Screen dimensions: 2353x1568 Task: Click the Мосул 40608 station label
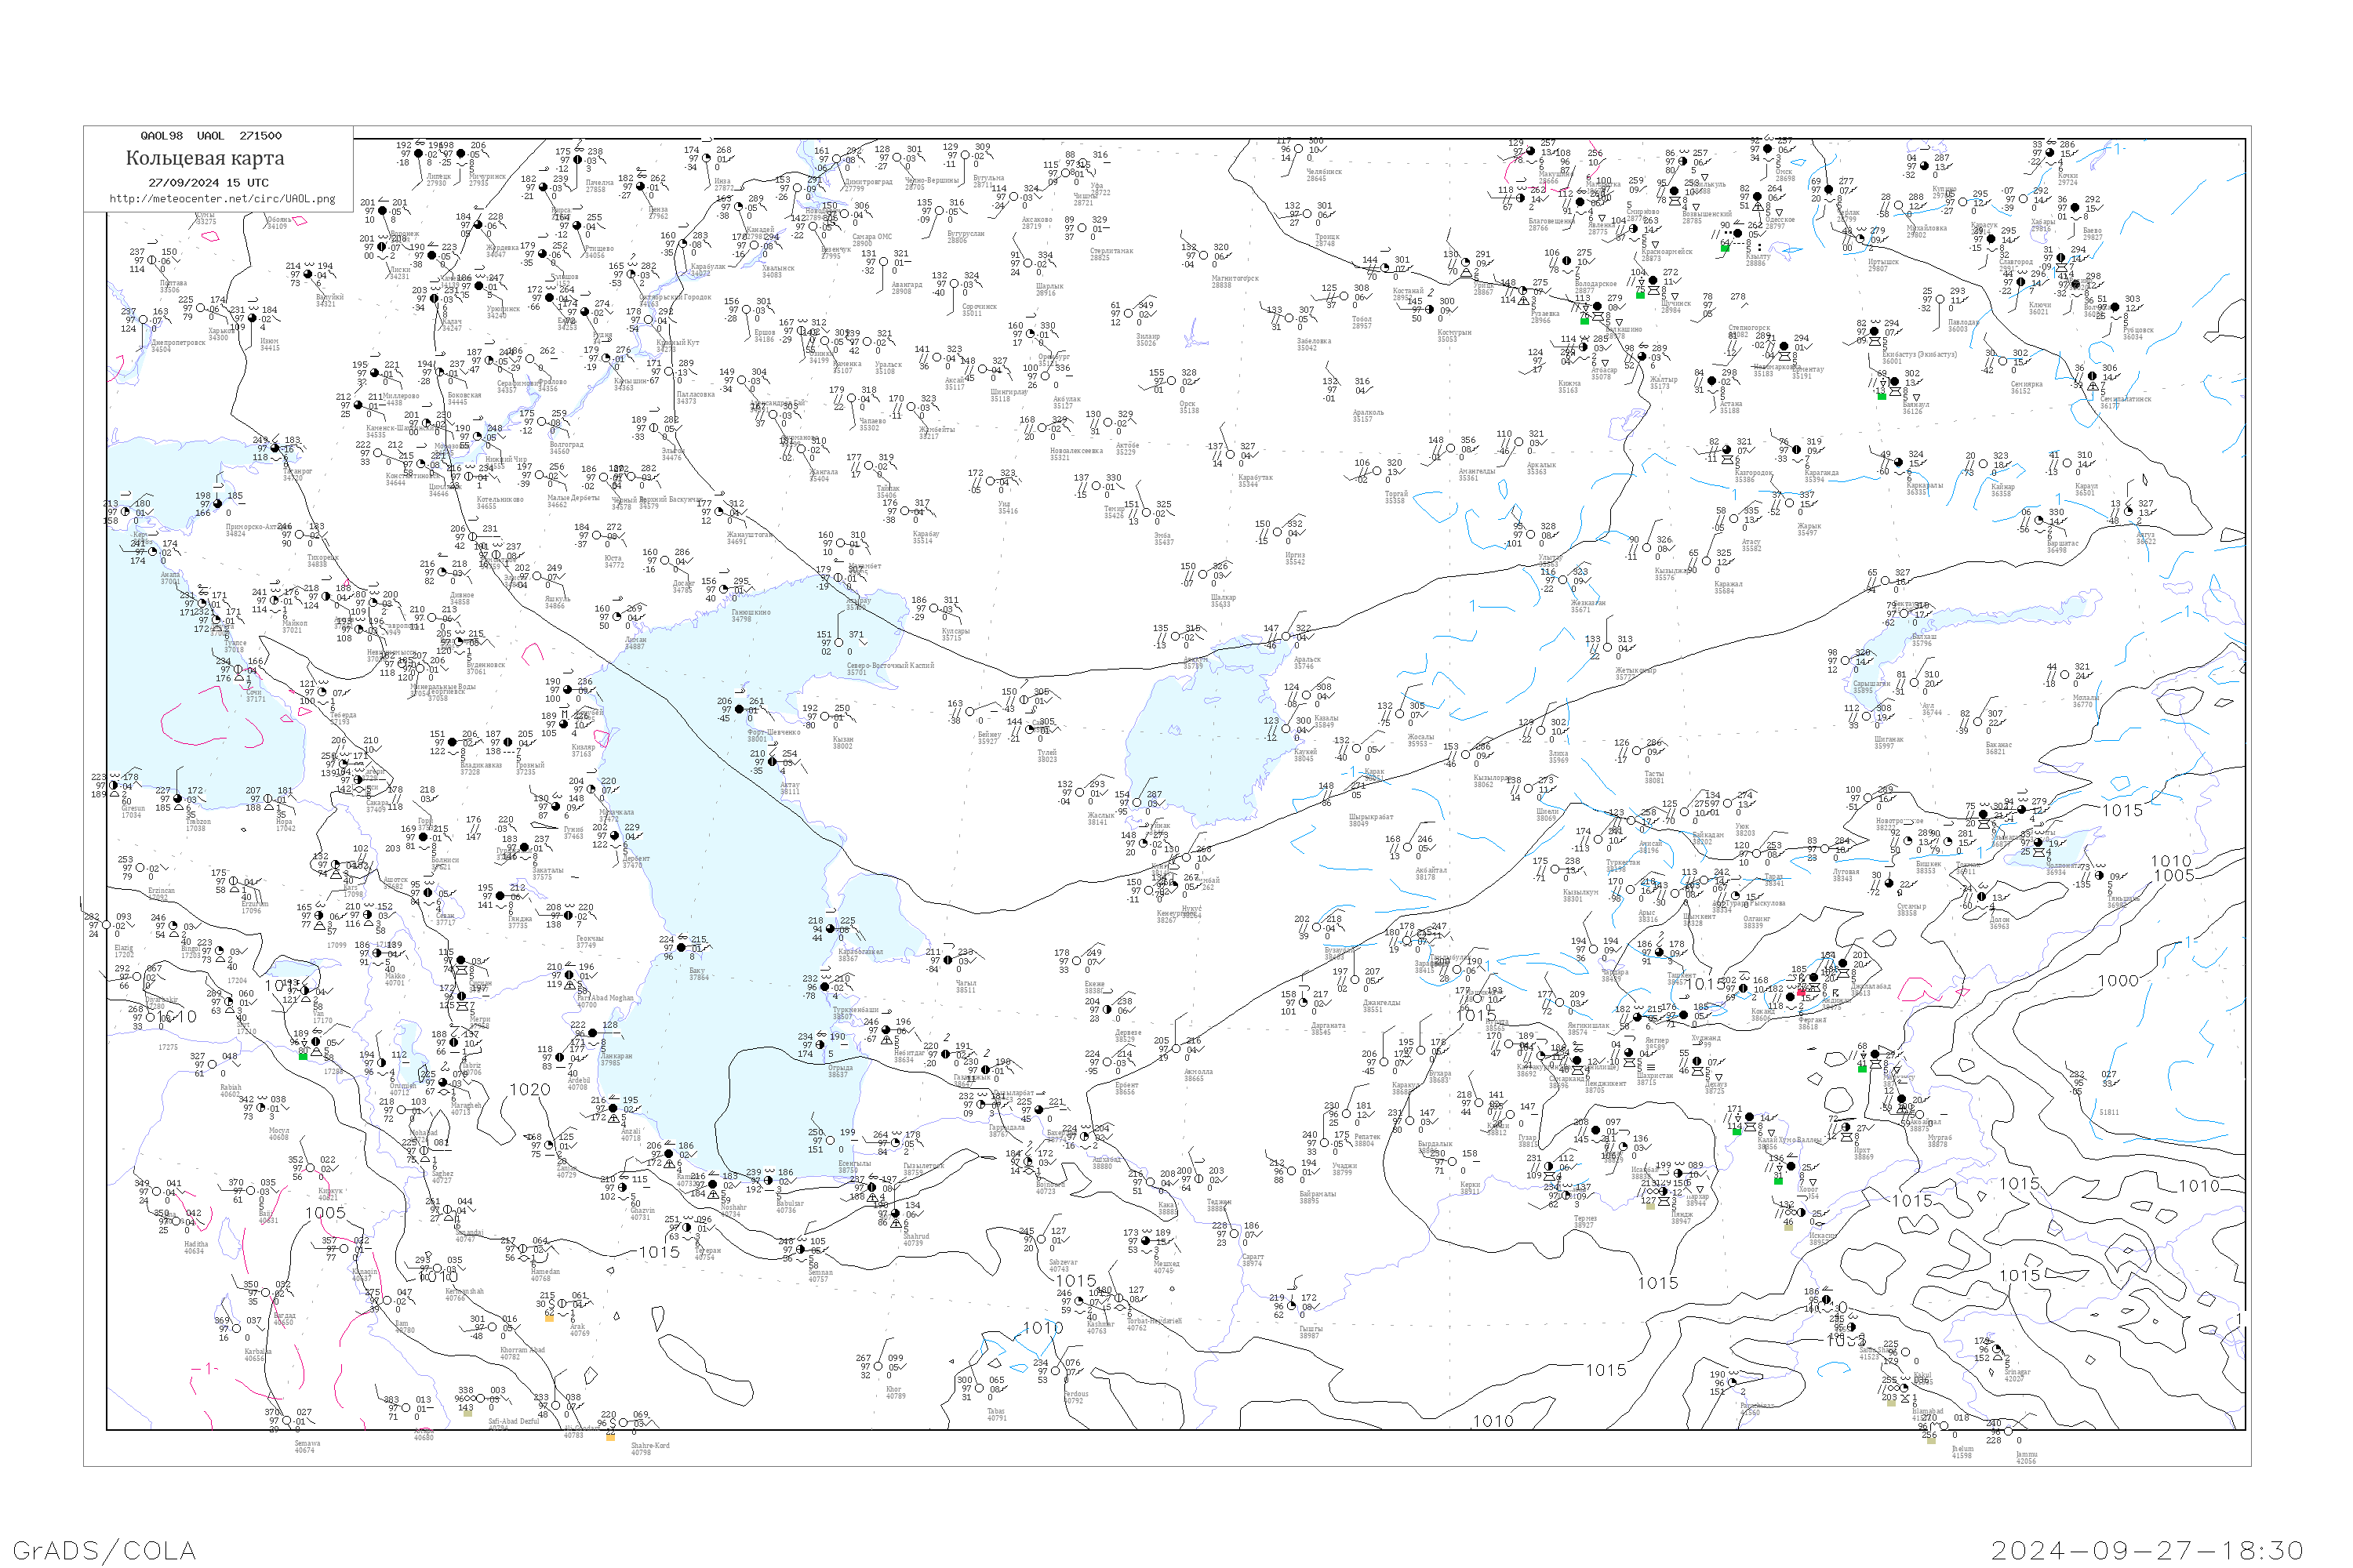tap(279, 1134)
